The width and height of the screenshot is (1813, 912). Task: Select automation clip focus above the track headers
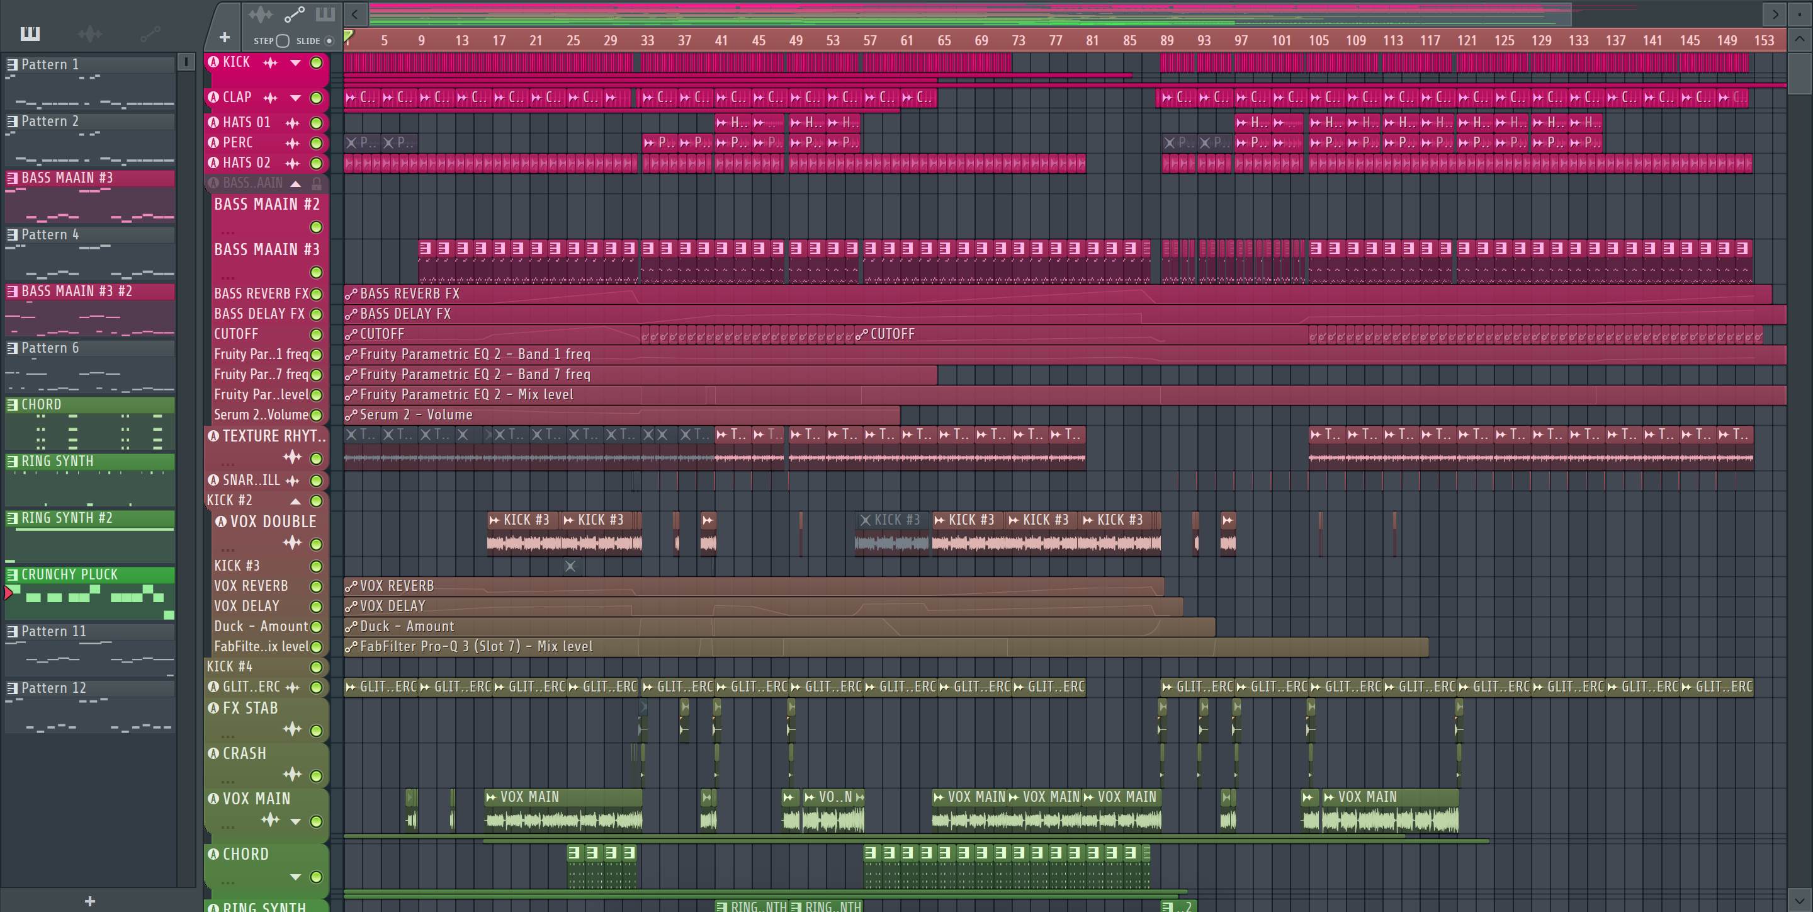coord(294,14)
